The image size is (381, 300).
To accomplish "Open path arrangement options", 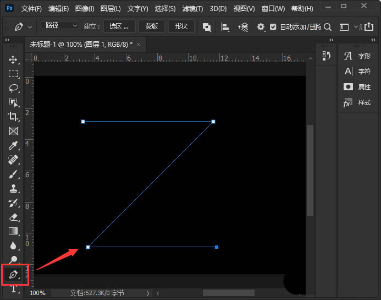I will click(x=243, y=27).
